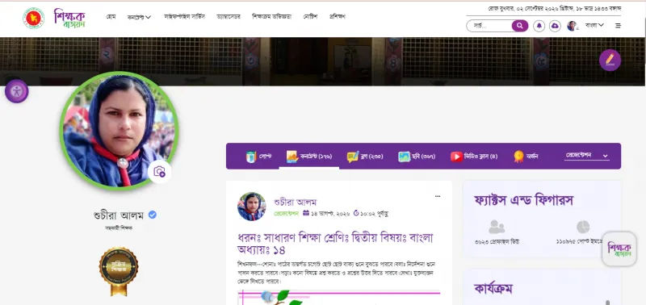This screenshot has width=646, height=305.
Task: Click the post impression pie-chart icon
Action: pyautogui.click(x=583, y=227)
